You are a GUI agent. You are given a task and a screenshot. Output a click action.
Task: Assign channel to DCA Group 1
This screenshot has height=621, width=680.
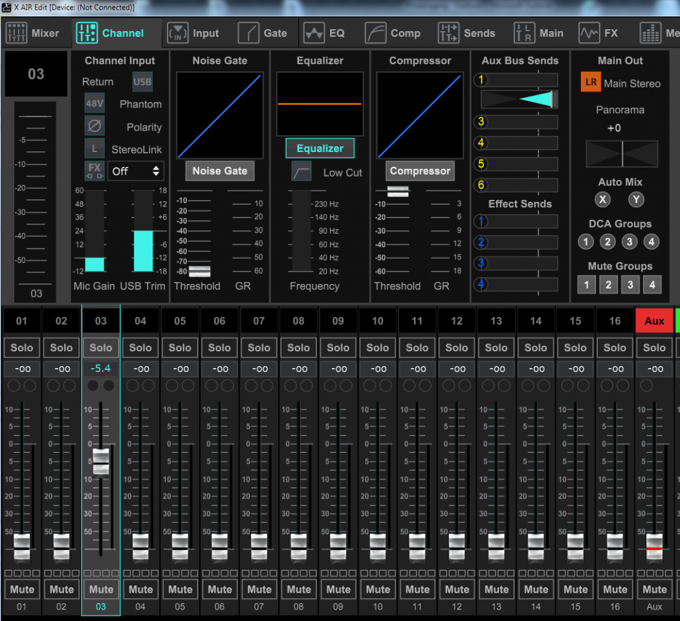coord(586,241)
